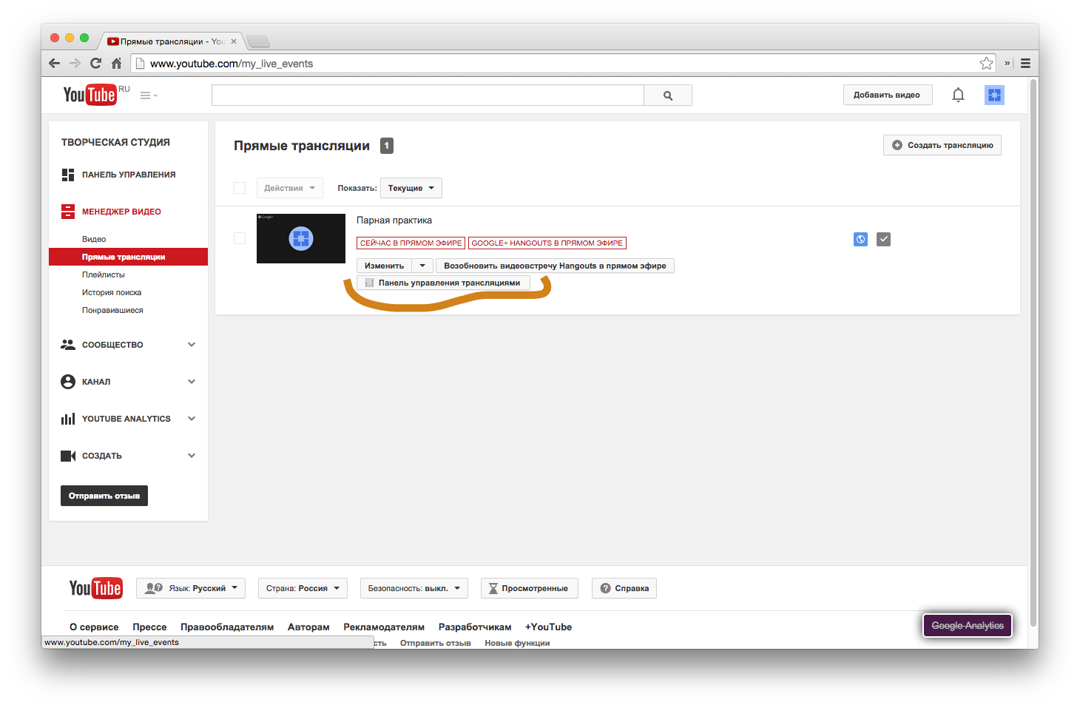
Task: Select Плейлисты in the sidebar
Action: coord(104,274)
